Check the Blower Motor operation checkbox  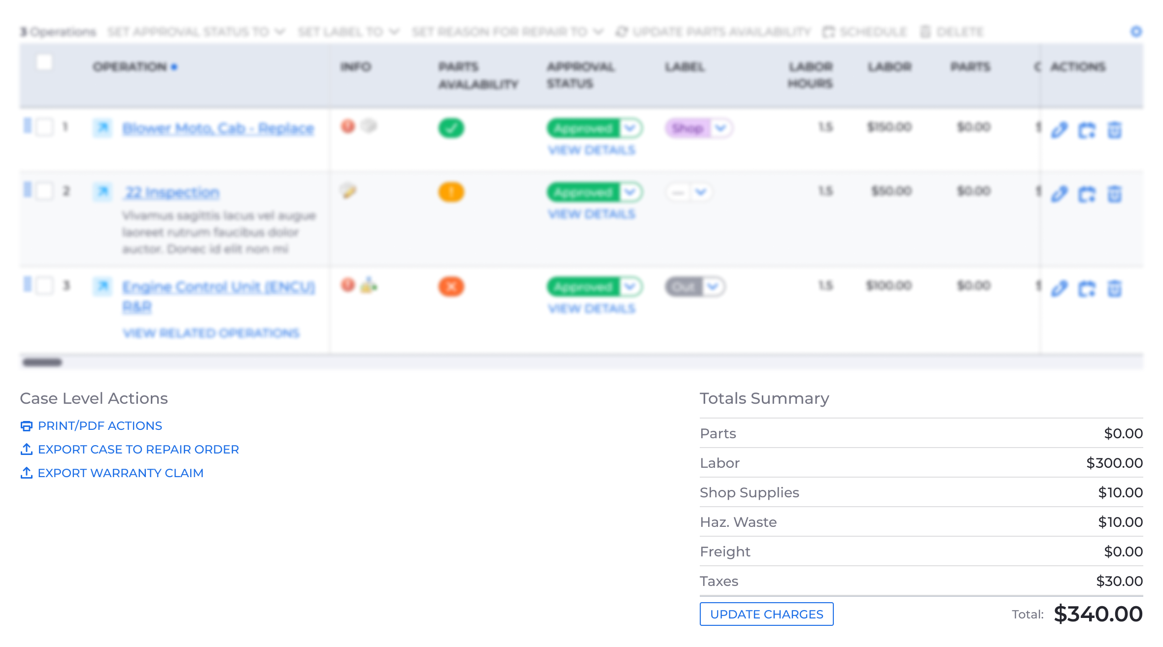[44, 127]
